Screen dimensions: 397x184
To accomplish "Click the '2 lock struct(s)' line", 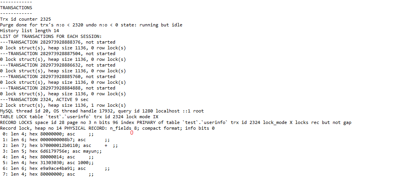I will (x=63, y=105).
